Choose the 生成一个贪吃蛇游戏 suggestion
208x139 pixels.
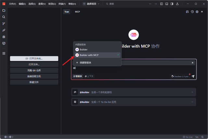coord(134,92)
